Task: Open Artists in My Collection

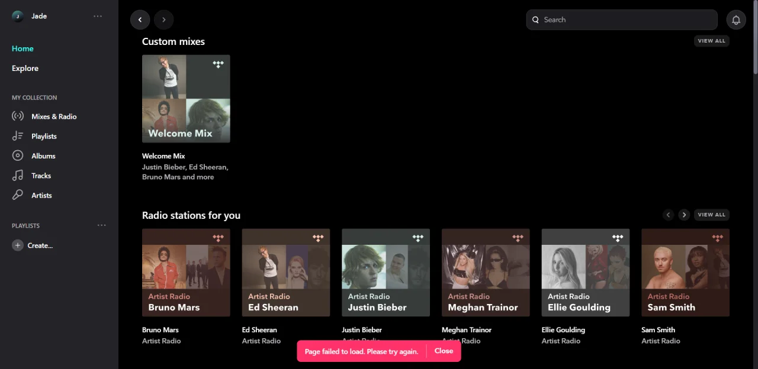Action: 41,195
